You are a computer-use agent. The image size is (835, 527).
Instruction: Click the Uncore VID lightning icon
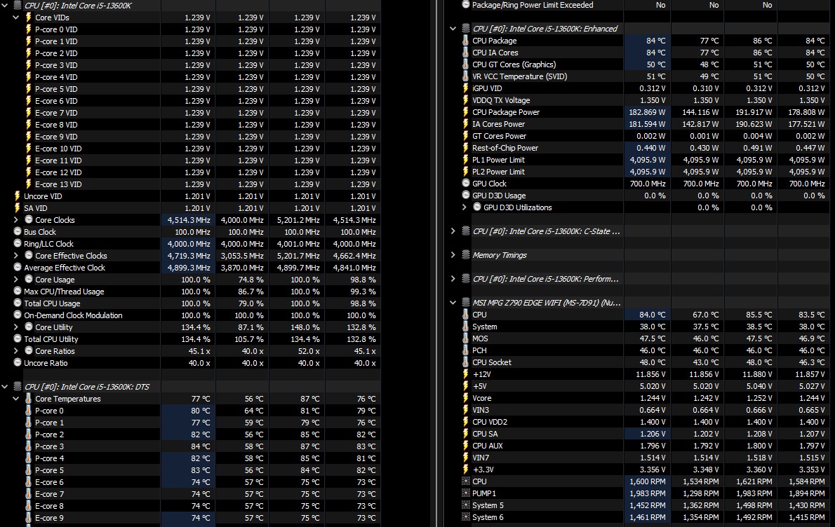[x=18, y=196]
